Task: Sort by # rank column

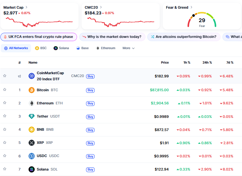Action: click(20, 63)
